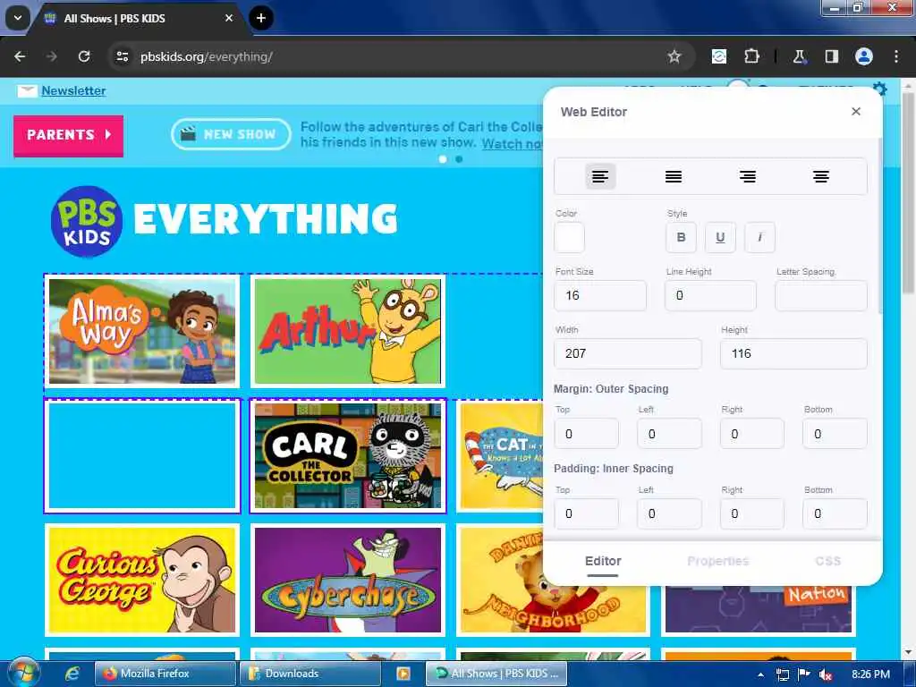The height and width of the screenshot is (687, 916).
Task: Select left text alignment in Web Editor
Action: (600, 176)
